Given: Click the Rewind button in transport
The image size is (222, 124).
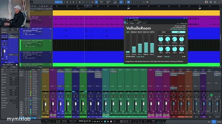Looking at the screenshot, I should click(x=95, y=121).
